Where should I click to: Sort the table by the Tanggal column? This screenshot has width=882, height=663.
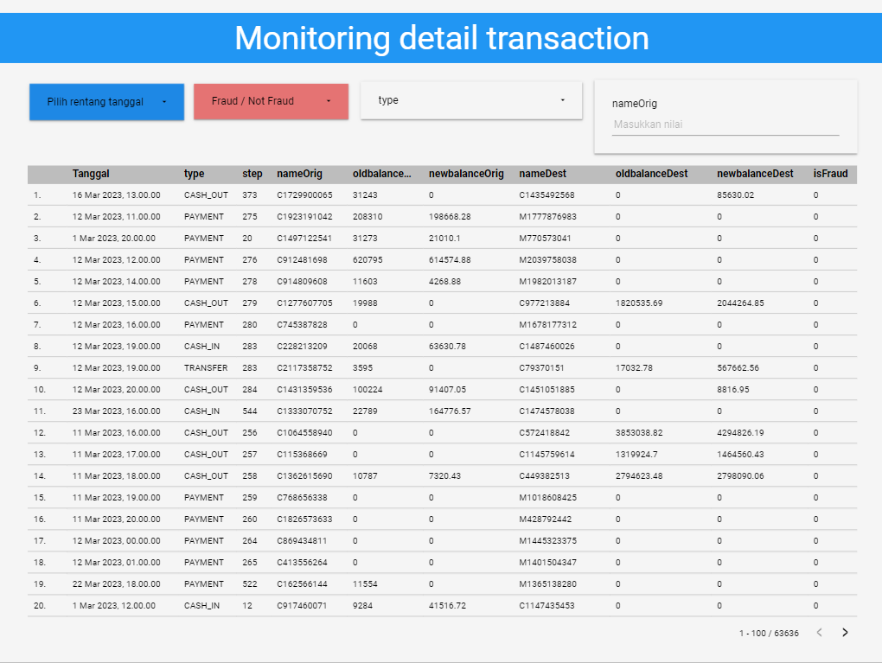pyautogui.click(x=90, y=174)
